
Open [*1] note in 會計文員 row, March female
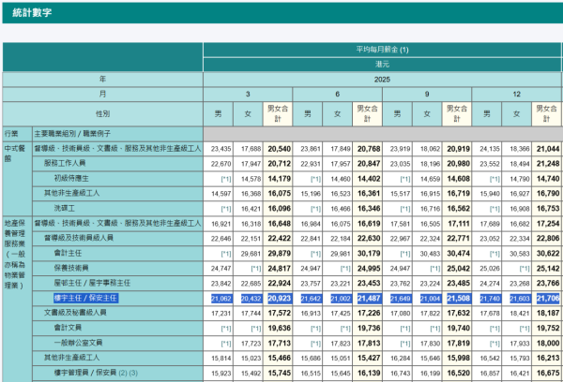pyautogui.click(x=255, y=329)
